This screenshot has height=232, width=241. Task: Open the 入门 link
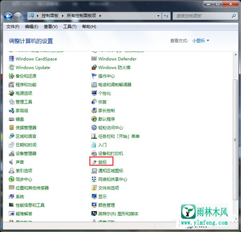coord(102,145)
